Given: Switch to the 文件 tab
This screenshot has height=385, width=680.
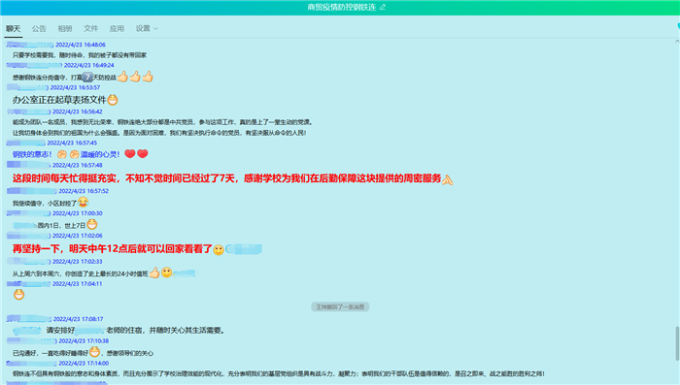Looking at the screenshot, I should (x=91, y=28).
